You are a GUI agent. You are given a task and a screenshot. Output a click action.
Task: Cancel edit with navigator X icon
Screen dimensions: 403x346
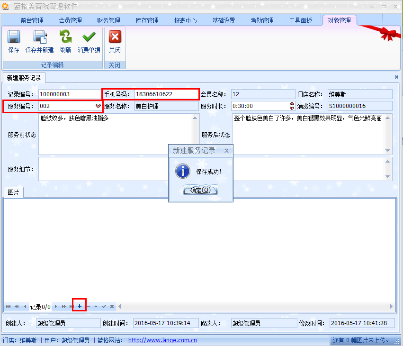[112, 306]
